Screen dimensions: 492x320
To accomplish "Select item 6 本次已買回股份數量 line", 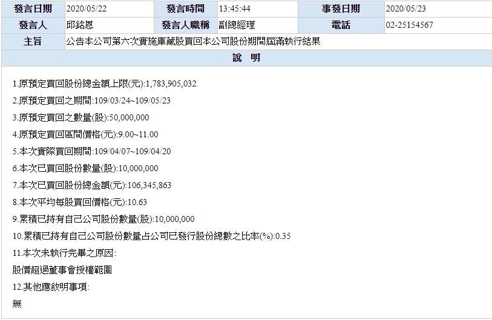I will tap(85, 169).
